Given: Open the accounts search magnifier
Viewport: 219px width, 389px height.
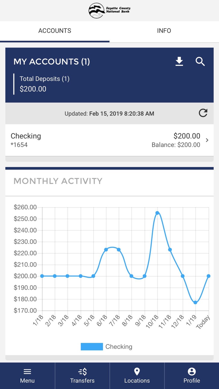Looking at the screenshot, I should pyautogui.click(x=200, y=62).
